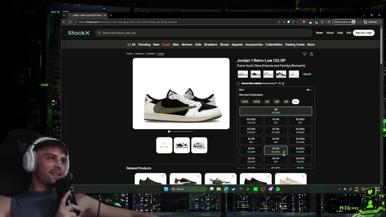Screen dimensions: 386x217
Task: Open the More navigation menu
Action: click(x=311, y=45)
